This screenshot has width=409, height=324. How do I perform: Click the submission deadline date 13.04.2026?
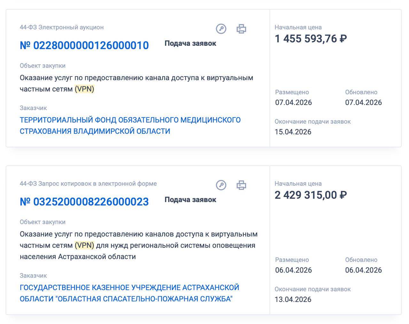tap(293, 300)
